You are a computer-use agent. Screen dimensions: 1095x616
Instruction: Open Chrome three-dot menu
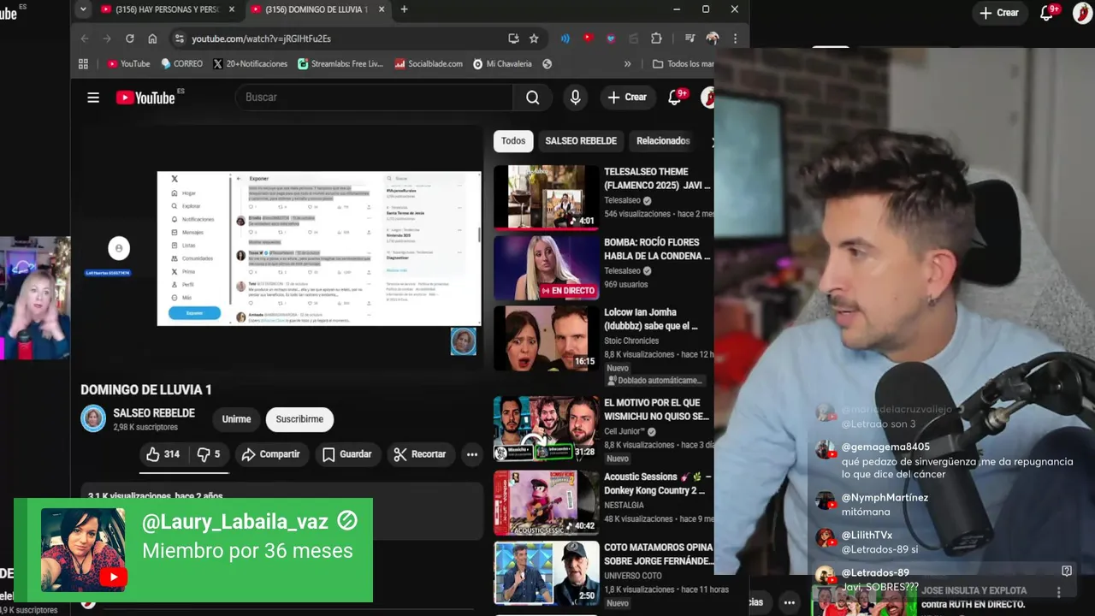click(735, 38)
